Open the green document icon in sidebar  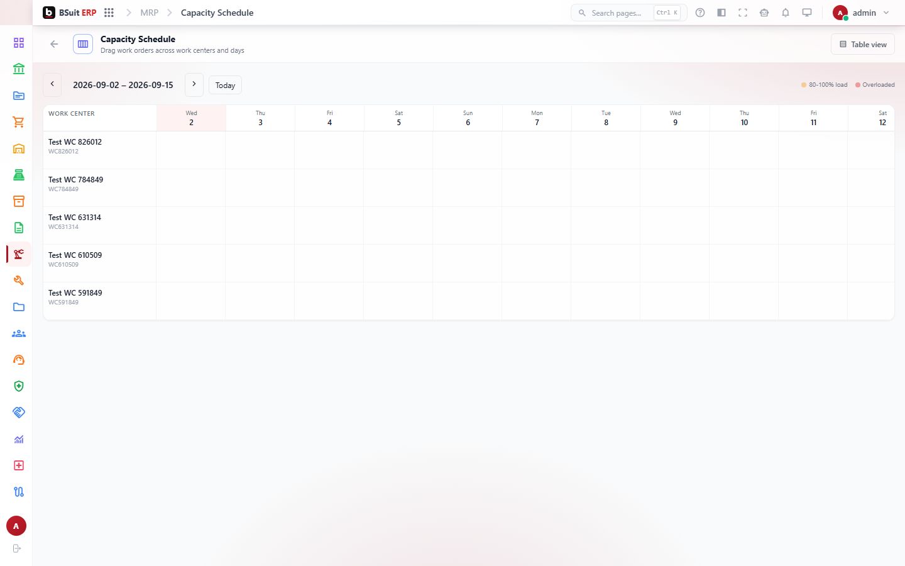[x=19, y=228]
